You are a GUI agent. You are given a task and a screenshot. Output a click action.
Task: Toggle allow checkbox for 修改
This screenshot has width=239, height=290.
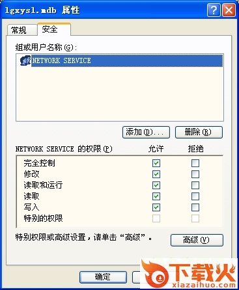156,174
